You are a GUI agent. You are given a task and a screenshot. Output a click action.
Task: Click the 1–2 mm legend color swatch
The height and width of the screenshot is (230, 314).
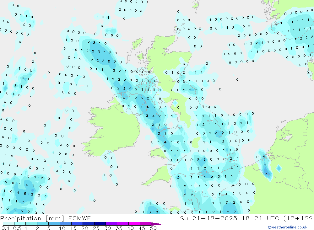click(x=31, y=224)
